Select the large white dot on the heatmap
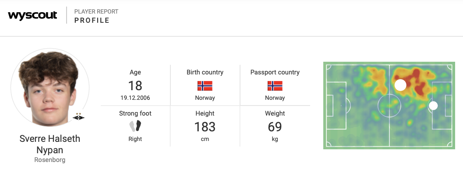The width and height of the screenshot is (463, 176). pos(400,85)
